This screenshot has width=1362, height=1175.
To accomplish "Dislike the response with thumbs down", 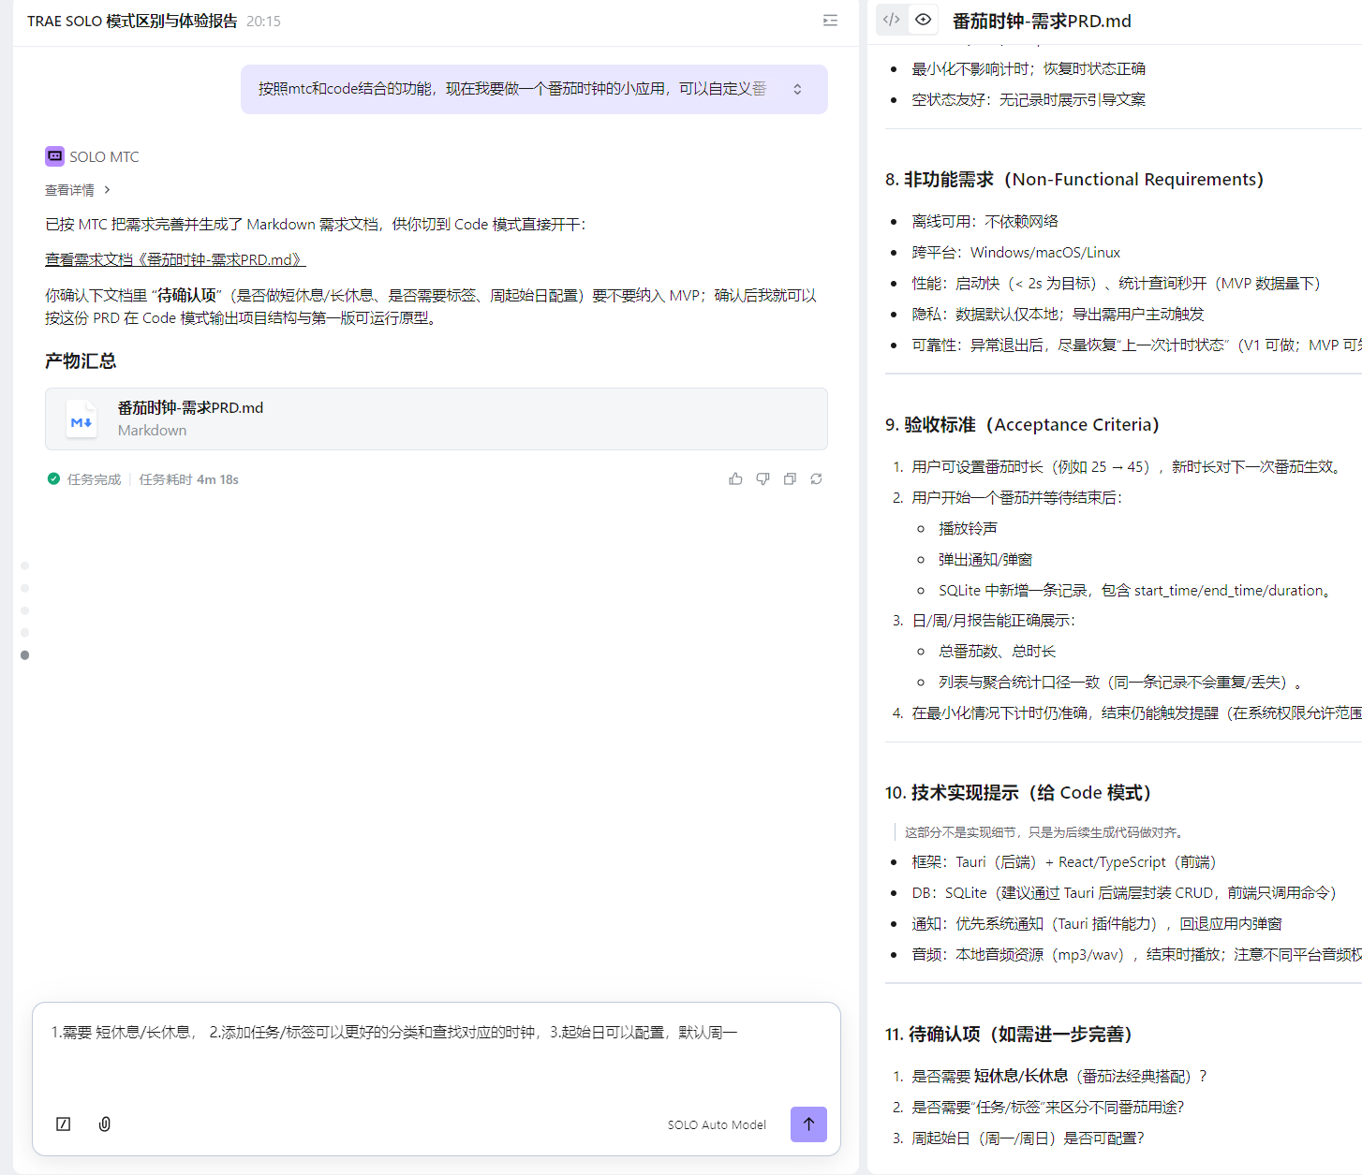I will (762, 479).
